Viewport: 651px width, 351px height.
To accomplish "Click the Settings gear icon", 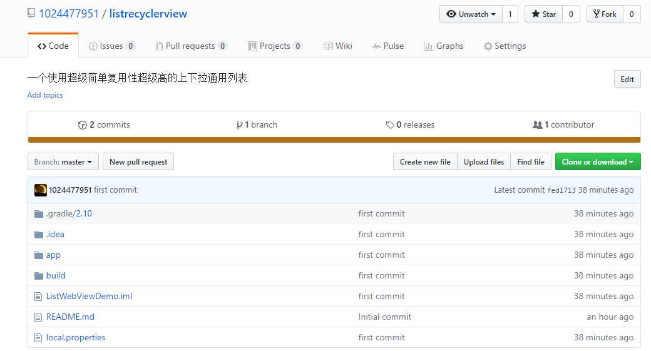I will pyautogui.click(x=488, y=46).
